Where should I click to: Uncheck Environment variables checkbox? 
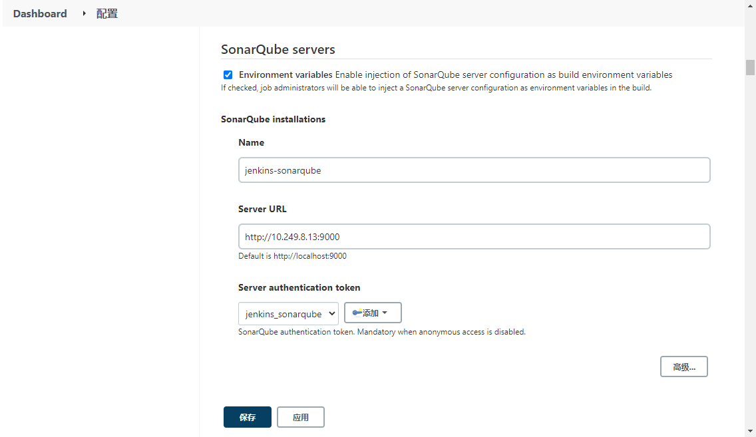(x=228, y=74)
